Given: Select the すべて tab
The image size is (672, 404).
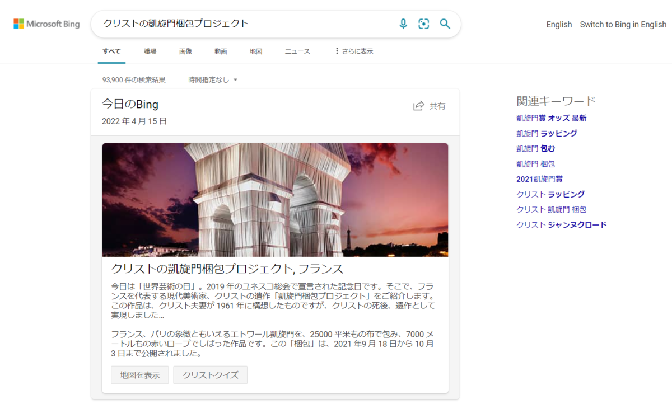Looking at the screenshot, I should point(111,51).
